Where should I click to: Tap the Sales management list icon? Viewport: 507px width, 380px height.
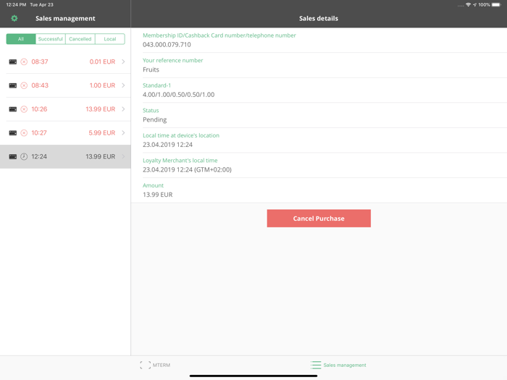tap(316, 365)
